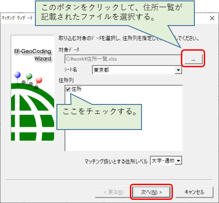Click the マッチングウィザード title bar text
The image size is (219, 203).
tap(17, 18)
